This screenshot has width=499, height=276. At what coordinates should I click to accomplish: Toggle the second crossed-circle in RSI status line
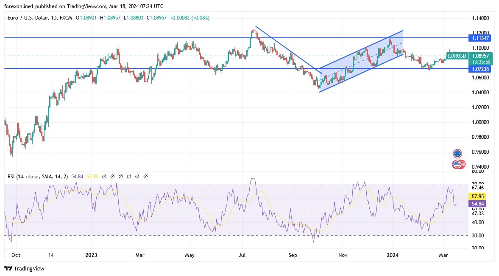[112, 176]
